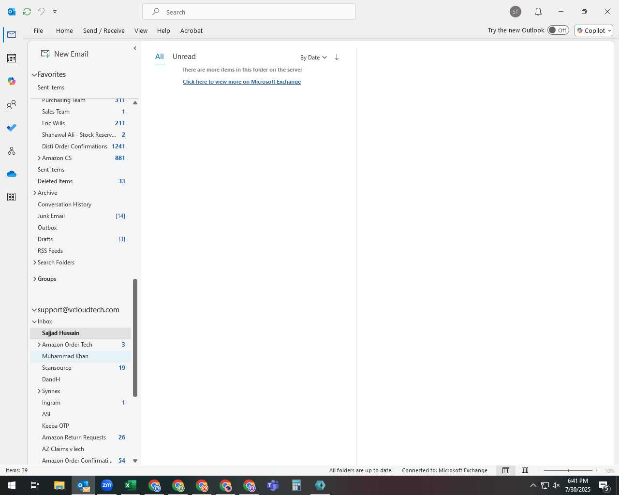Open the Send / Receive tab
The image size is (619, 495).
[x=104, y=30]
